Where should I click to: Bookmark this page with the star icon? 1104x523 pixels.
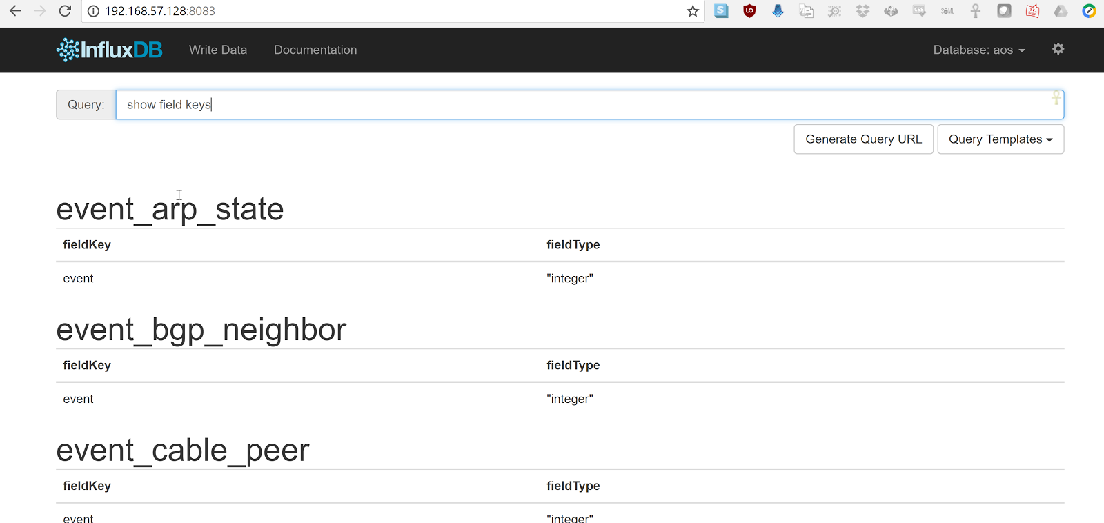tap(693, 11)
